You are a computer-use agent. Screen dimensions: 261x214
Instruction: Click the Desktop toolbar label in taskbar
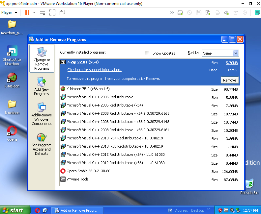198,210
